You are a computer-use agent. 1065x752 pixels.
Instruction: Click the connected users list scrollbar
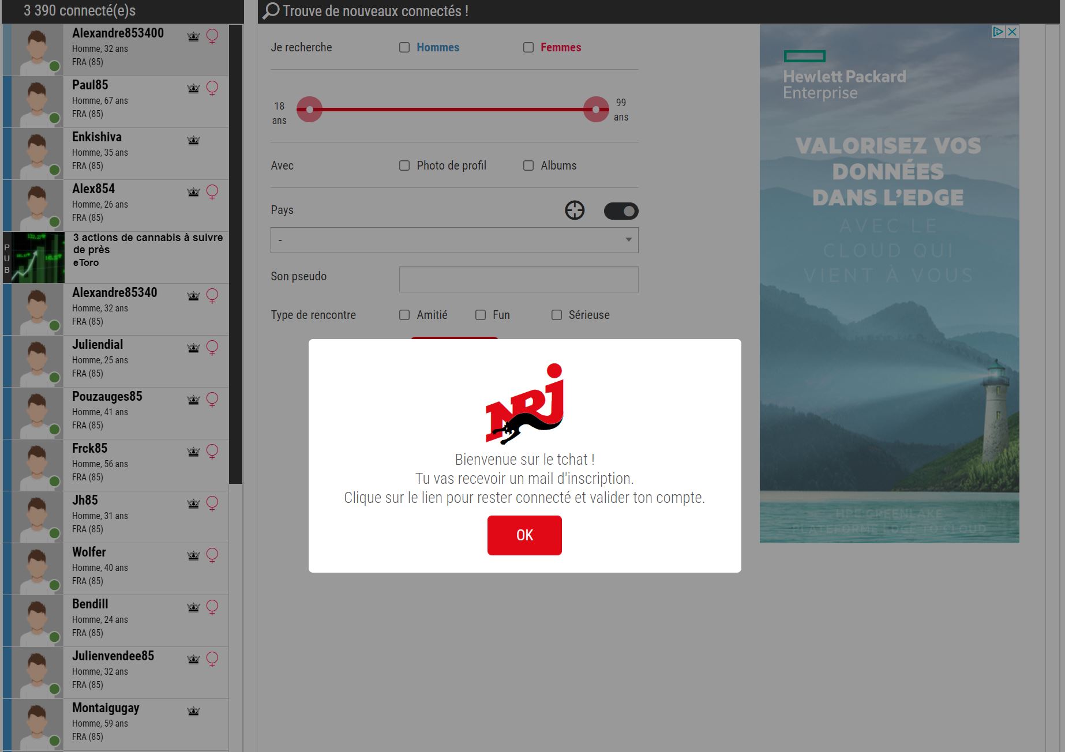tap(236, 254)
